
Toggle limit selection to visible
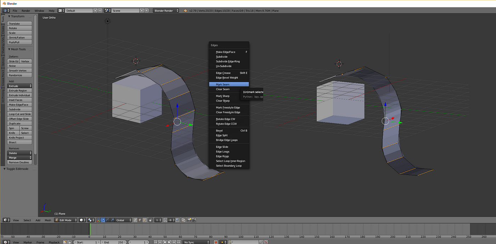click(151, 220)
